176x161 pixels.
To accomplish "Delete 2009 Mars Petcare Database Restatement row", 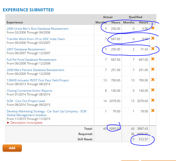I will click(153, 69).
